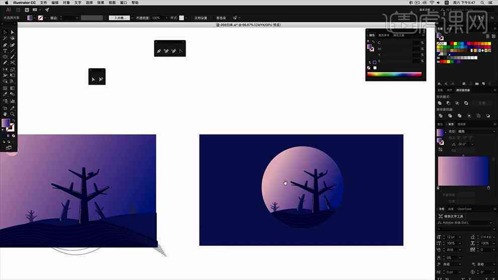Select the Scale tool

(13, 69)
